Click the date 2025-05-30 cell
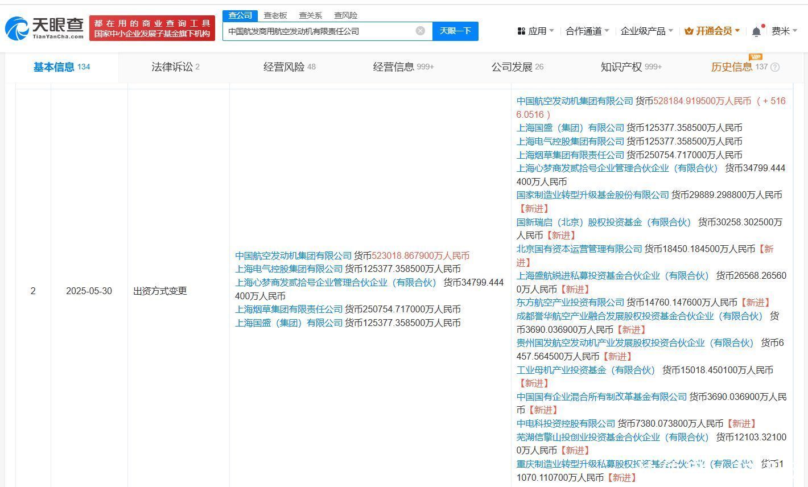 pos(89,291)
